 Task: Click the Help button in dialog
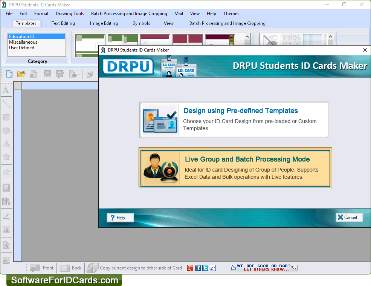120,218
